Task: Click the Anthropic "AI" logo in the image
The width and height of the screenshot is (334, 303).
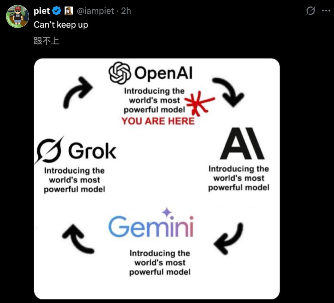Action: (242, 145)
